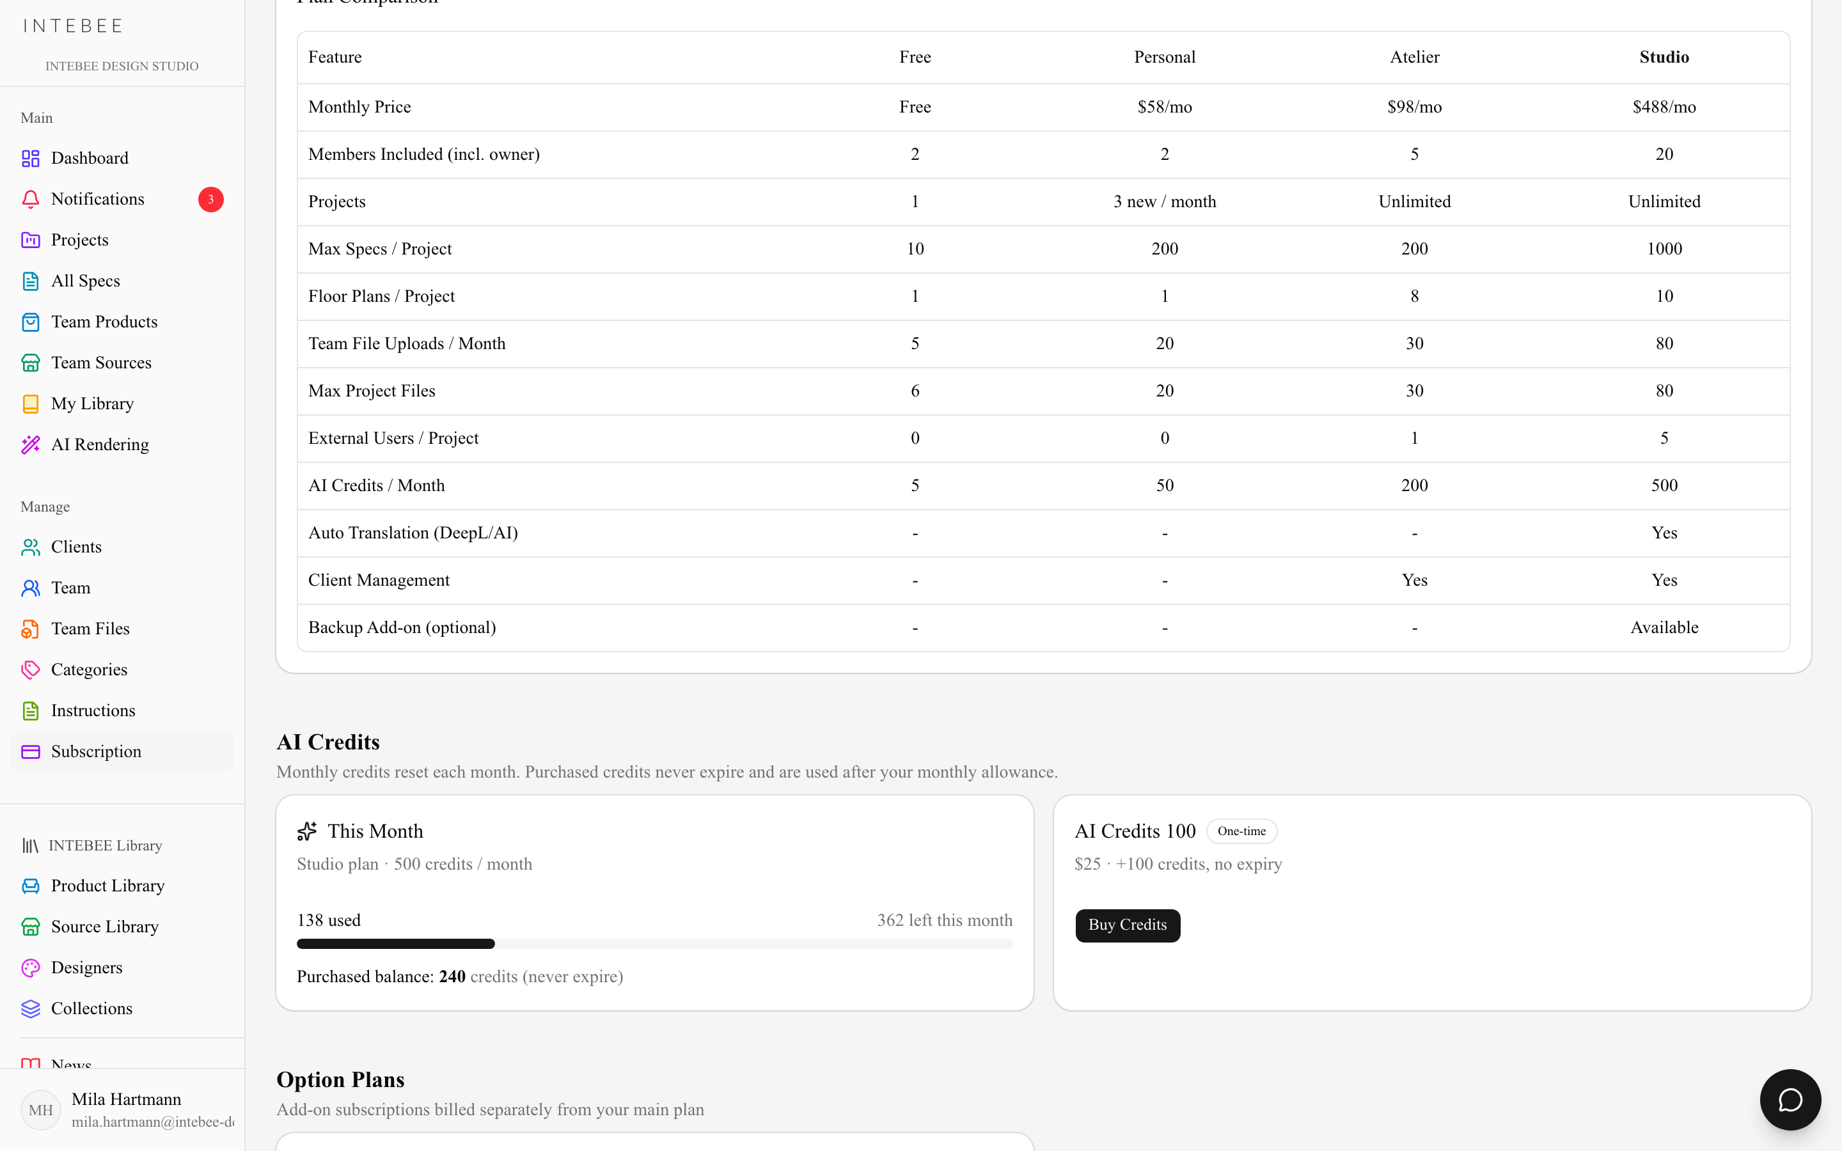Open the Designers palette icon
The width and height of the screenshot is (1842, 1151).
pos(31,967)
